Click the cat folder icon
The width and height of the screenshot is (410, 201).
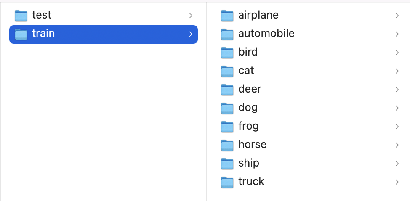227,71
